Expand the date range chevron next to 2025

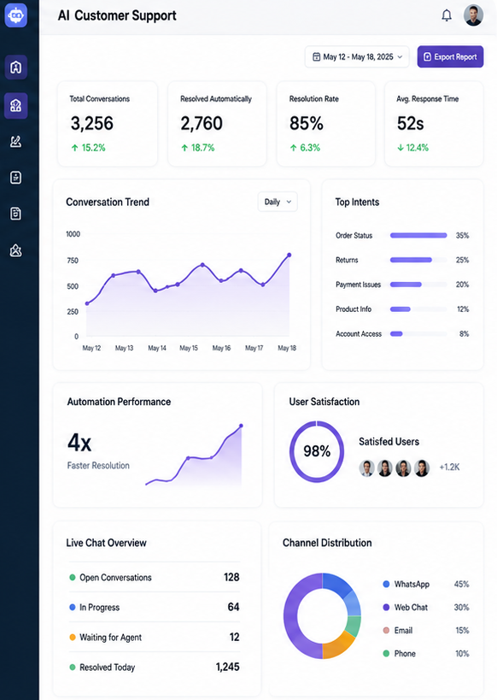tap(400, 57)
